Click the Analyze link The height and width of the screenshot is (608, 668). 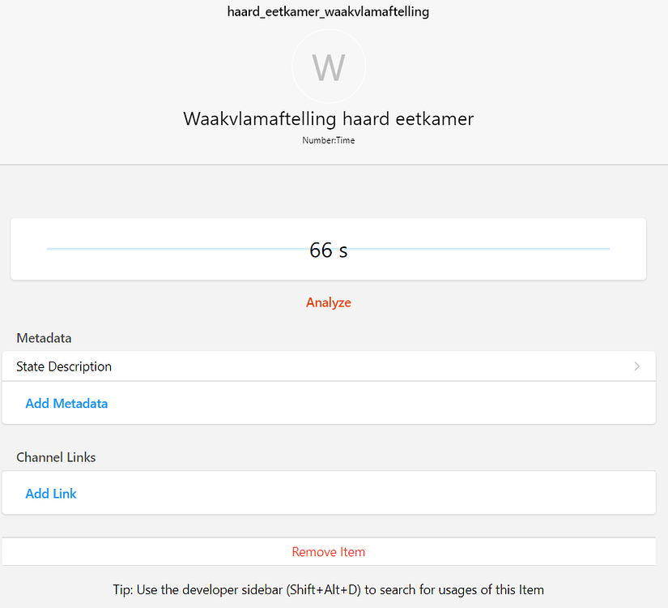[x=328, y=302]
